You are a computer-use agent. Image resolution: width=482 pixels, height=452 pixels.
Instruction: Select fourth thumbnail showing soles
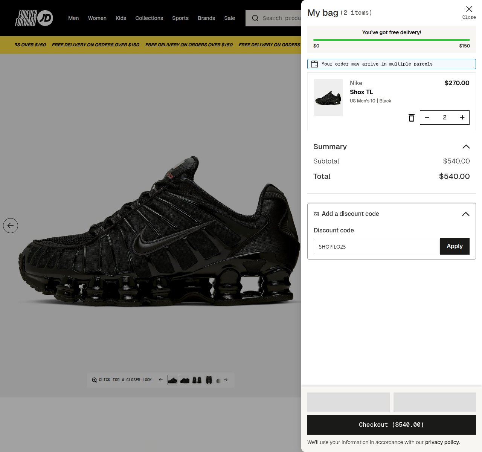pyautogui.click(x=209, y=380)
